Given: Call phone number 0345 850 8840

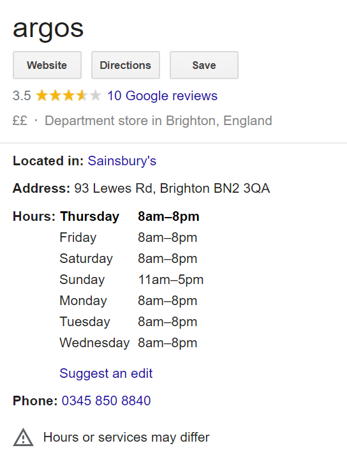Looking at the screenshot, I should tap(106, 401).
